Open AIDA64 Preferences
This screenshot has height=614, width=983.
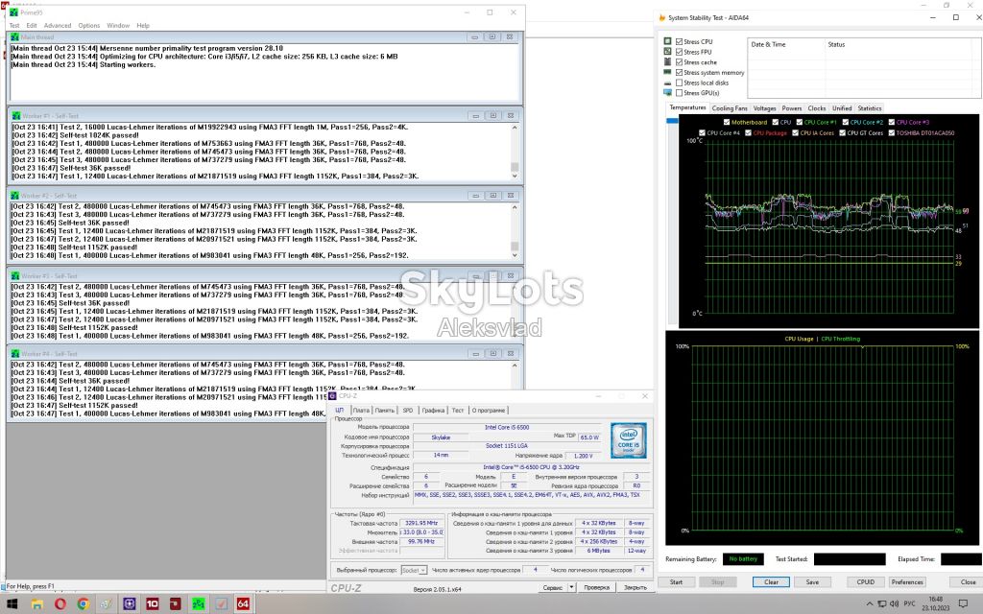point(907,582)
